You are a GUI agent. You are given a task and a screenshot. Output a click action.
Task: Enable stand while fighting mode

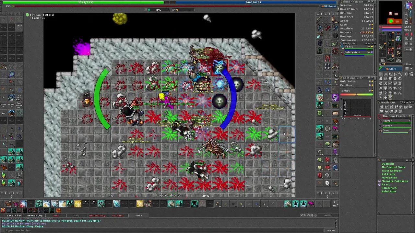point(411,34)
